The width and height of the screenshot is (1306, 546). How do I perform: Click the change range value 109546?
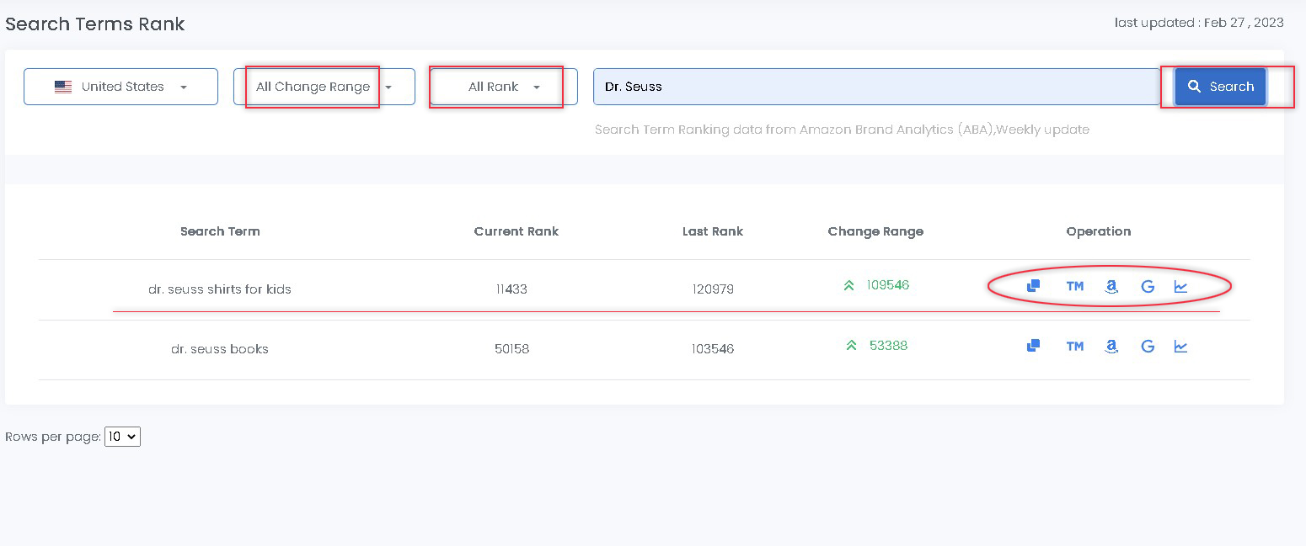[x=887, y=285]
